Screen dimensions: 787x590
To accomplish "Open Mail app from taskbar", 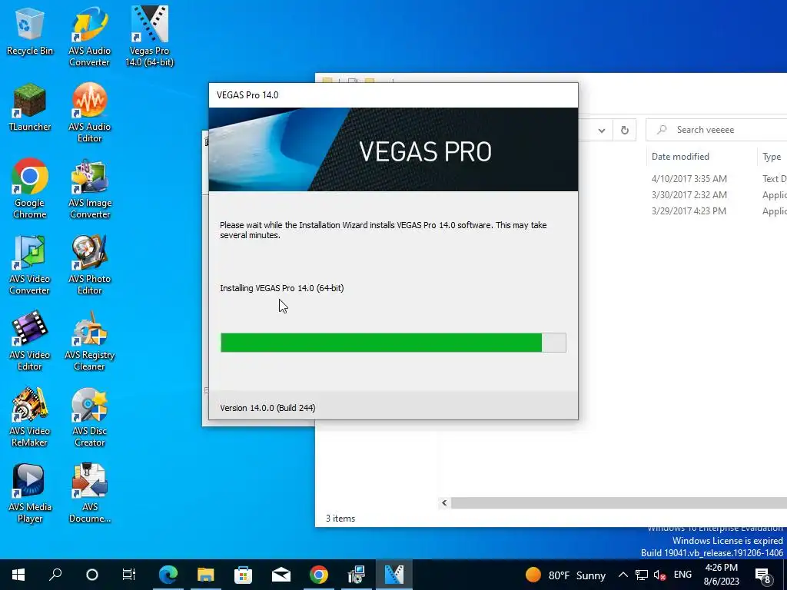I will (x=281, y=575).
